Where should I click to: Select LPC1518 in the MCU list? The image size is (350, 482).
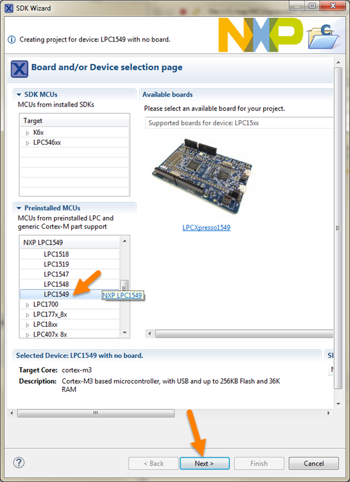pyautogui.click(x=70, y=254)
